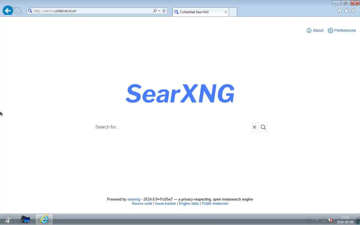Open a new blank tab

click(233, 12)
